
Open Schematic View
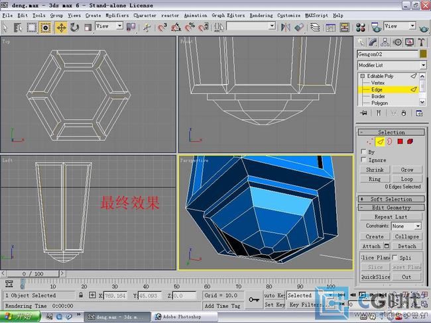344,28
